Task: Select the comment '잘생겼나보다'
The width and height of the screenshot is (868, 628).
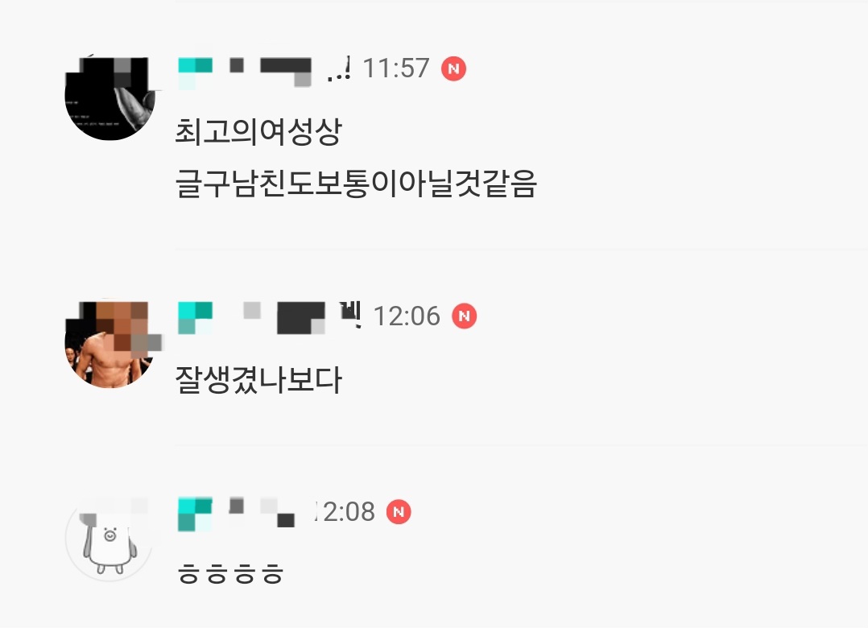Action: click(258, 379)
